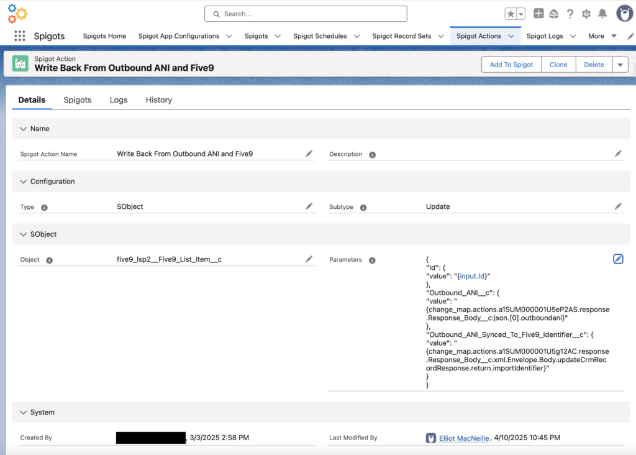Click the five9_lsp2__Five9_List_Item__c object value
636x455 pixels.
point(169,259)
